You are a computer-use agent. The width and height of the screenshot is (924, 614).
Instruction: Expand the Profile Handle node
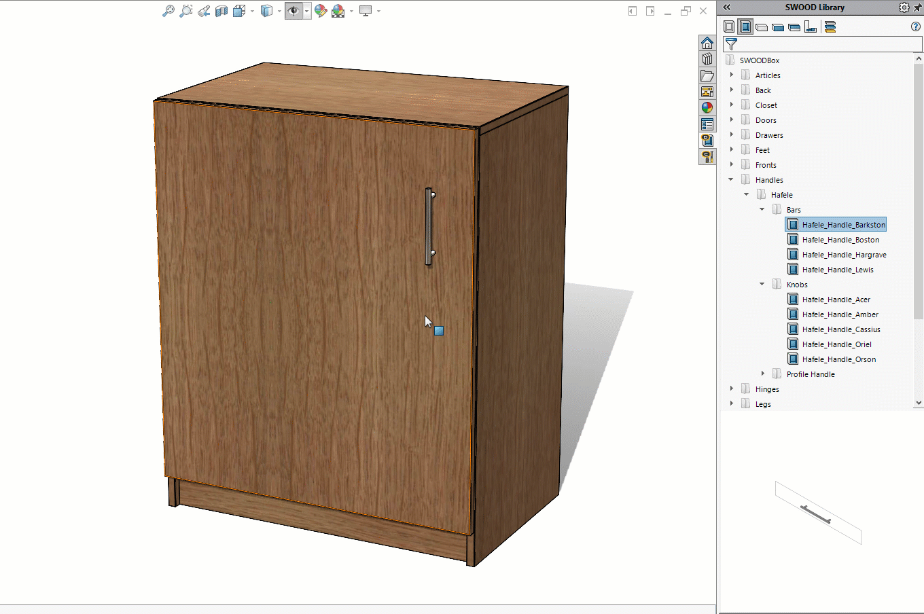(x=763, y=374)
